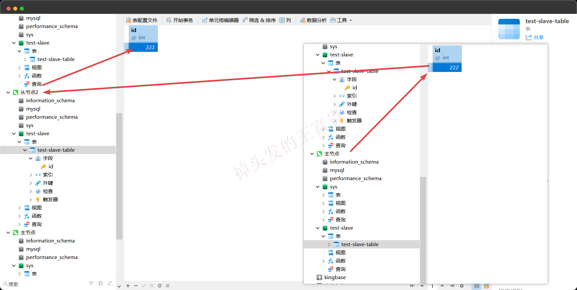Click the 外键 link icon in left sidebar
Image resolution: width=577 pixels, height=290 pixels.
tap(38, 183)
